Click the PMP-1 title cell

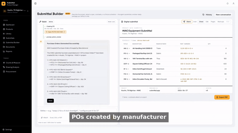pyautogui.click(x=127, y=79)
